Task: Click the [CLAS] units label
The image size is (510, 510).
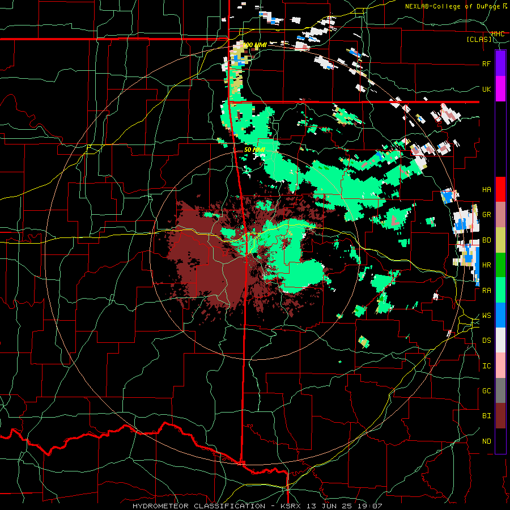Action: [479, 40]
